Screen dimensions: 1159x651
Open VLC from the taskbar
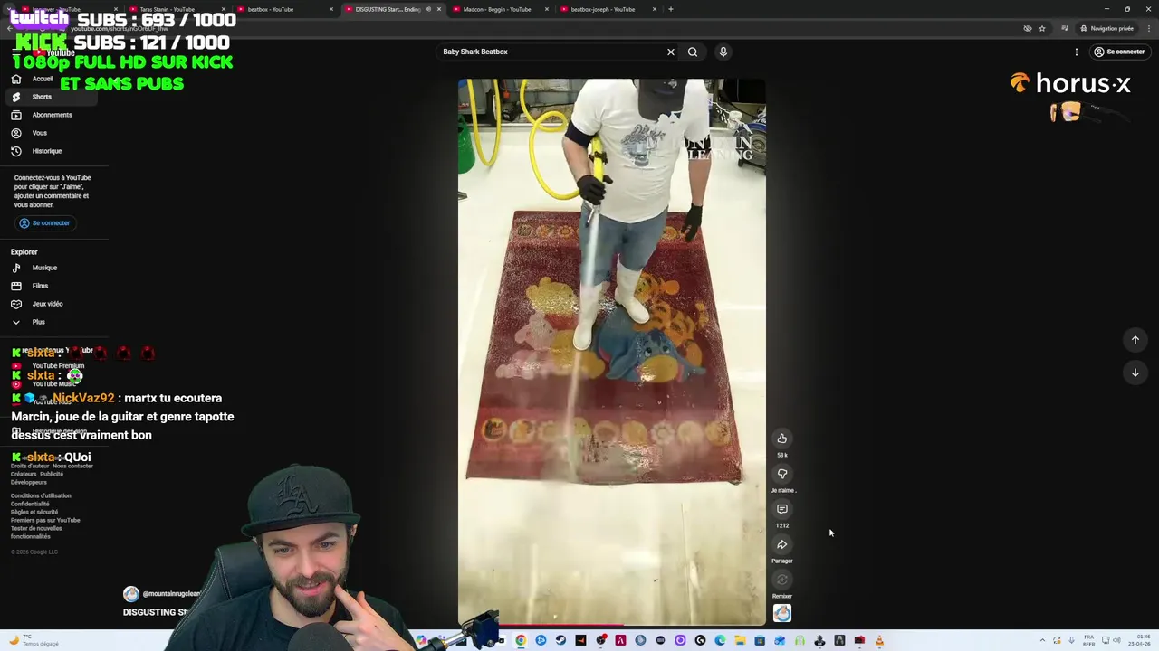pyautogui.click(x=879, y=641)
